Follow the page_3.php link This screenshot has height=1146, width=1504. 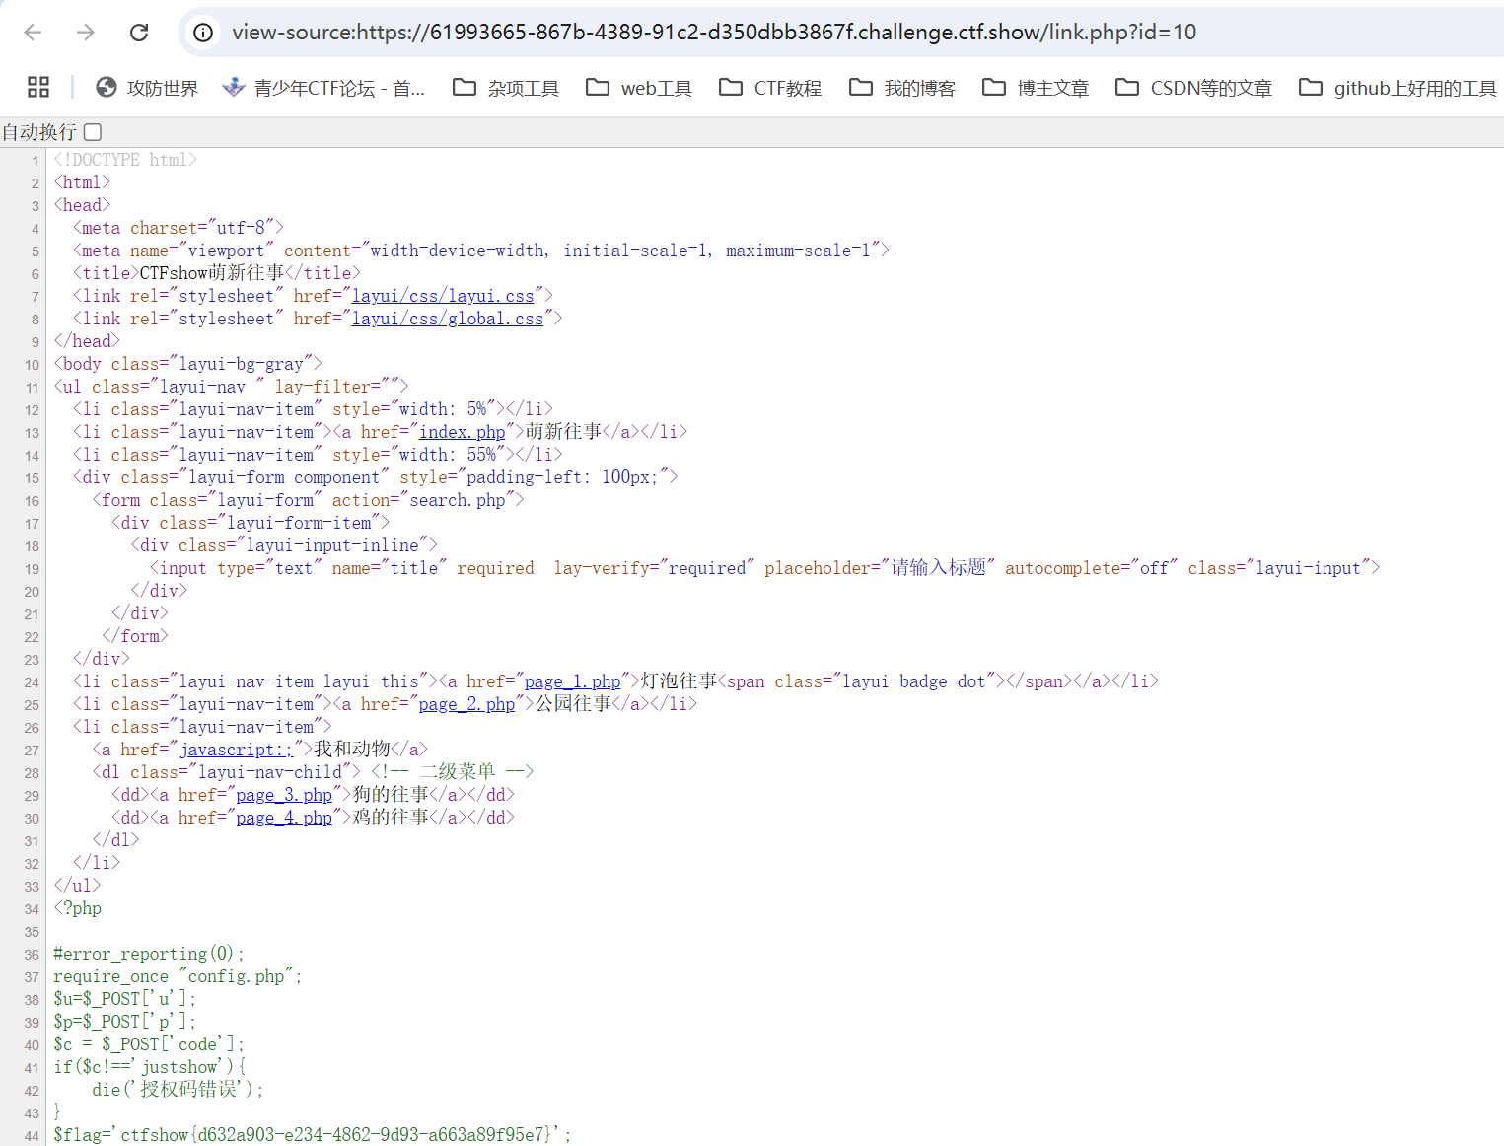(x=284, y=795)
